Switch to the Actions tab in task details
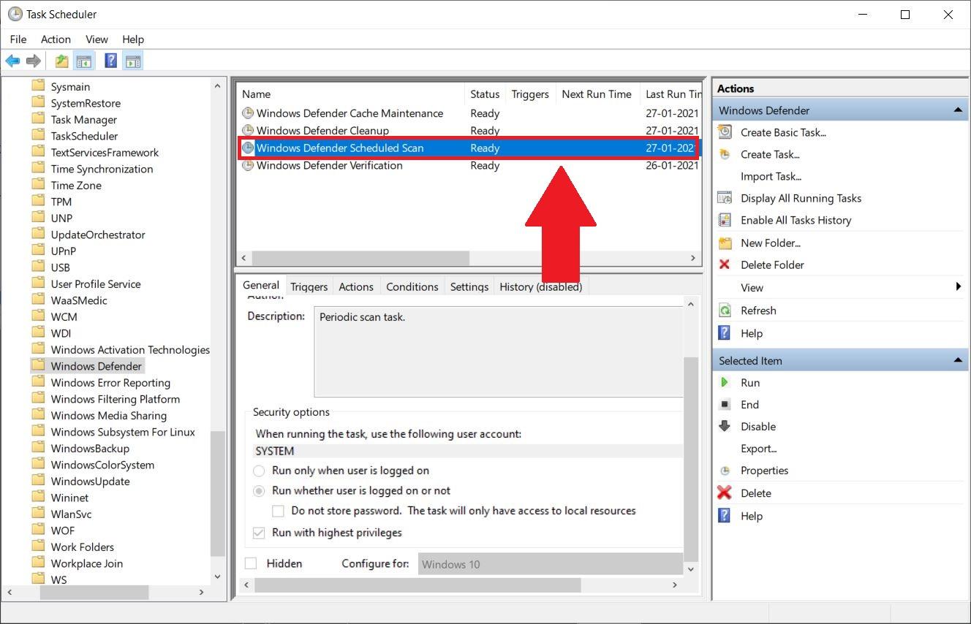This screenshot has width=971, height=624. pyautogui.click(x=356, y=286)
